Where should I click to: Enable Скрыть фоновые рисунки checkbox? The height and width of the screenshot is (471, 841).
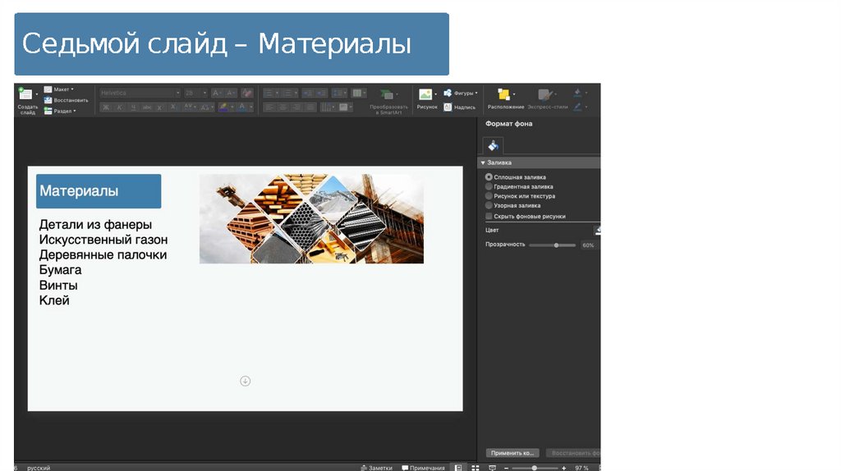click(489, 217)
